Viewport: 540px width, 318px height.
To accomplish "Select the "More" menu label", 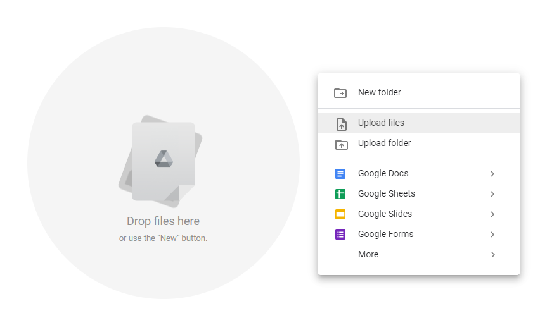I will [x=368, y=254].
